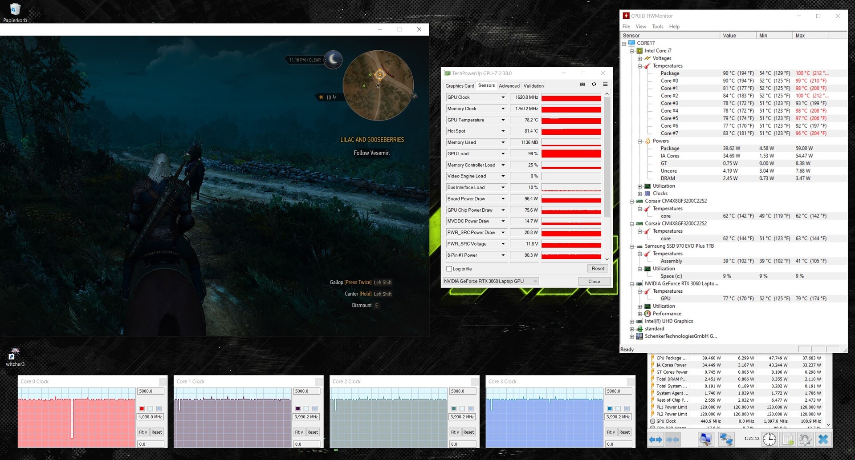Screen dimensions: 855x460
Task: Click the HWiNFO blue X close icon
Action: click(823, 440)
